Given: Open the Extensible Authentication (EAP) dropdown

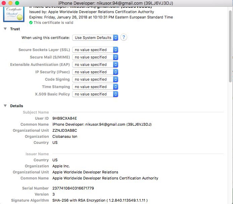Looking at the screenshot, I should [95, 65].
